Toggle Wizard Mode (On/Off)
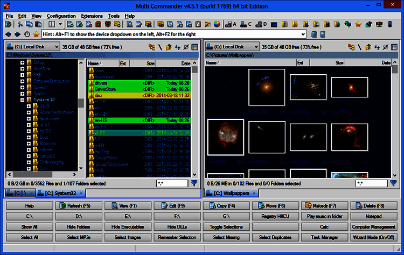Image resolution: width=404 pixels, height=255 pixels. [374, 237]
